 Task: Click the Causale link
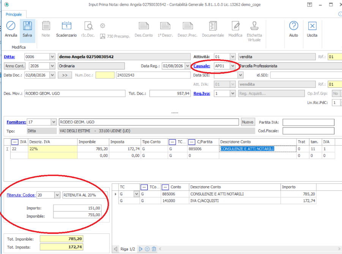(x=202, y=66)
